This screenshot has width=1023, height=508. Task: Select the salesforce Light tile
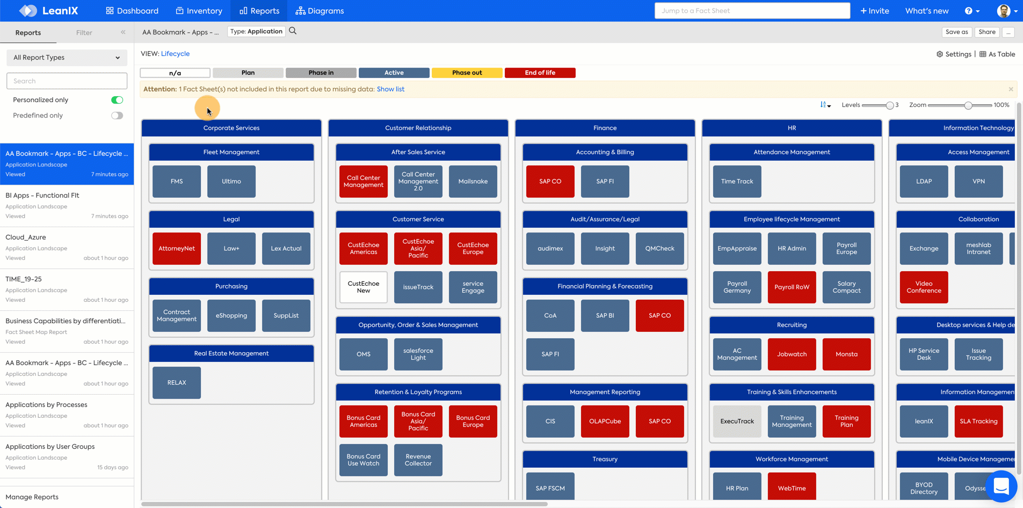coord(418,354)
